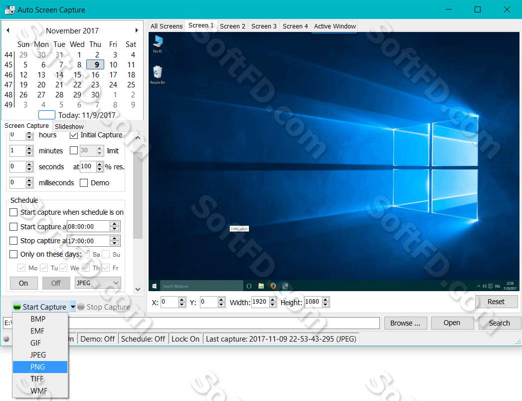Decrease the Height value
522x401 pixels.
[326, 305]
